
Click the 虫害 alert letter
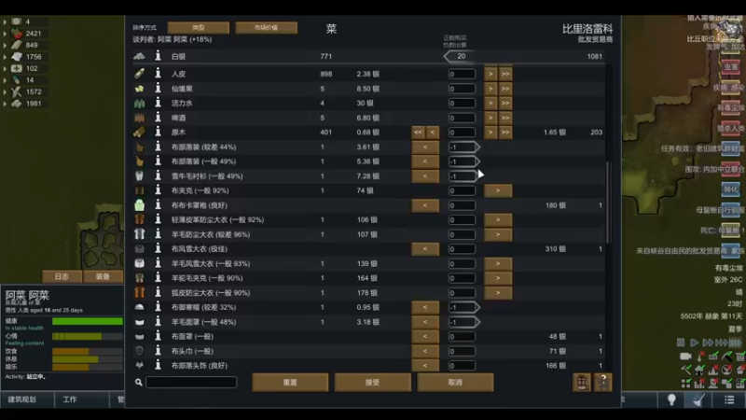click(731, 66)
